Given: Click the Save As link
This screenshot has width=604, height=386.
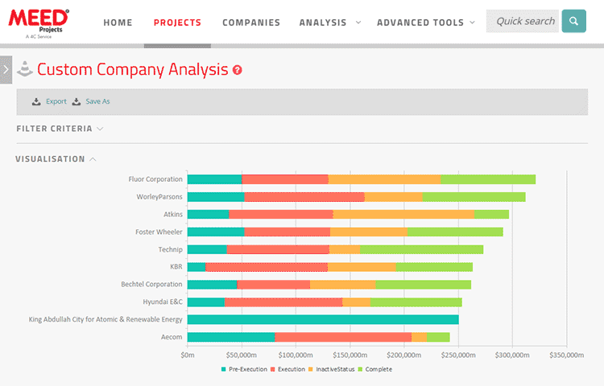Looking at the screenshot, I should 97,102.
